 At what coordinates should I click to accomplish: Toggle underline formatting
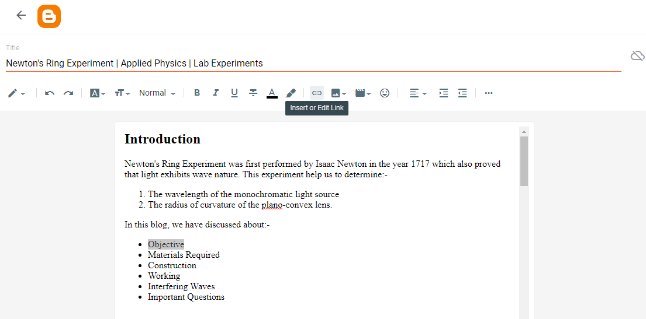[x=234, y=93]
